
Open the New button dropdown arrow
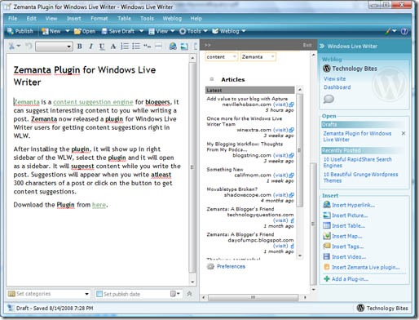pos(68,31)
